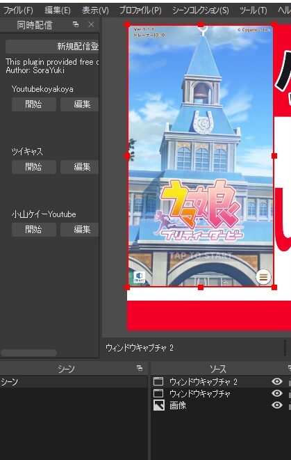Viewport: 291px width, 460px height.
Task: Open the 編集(E) menu
Action: (58, 10)
